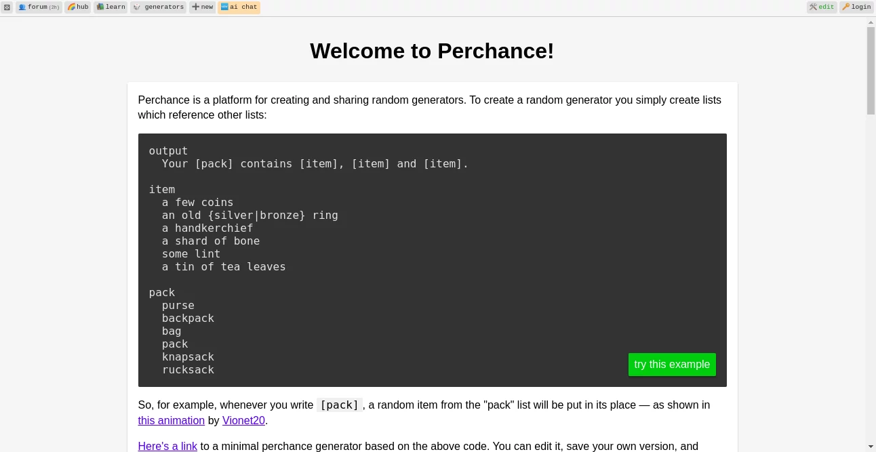Open the hub menu item
The height and width of the screenshot is (452, 876).
[78, 7]
